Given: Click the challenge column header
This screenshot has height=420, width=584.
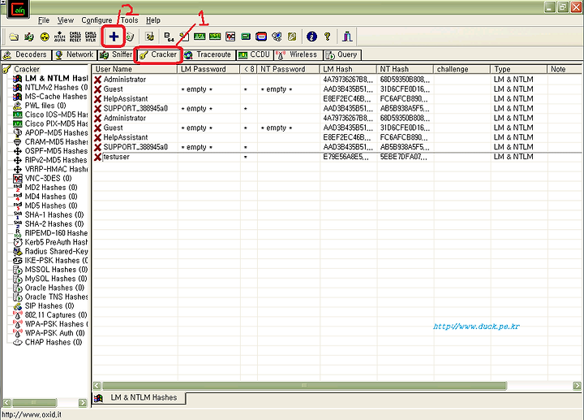Looking at the screenshot, I should click(x=462, y=69).
